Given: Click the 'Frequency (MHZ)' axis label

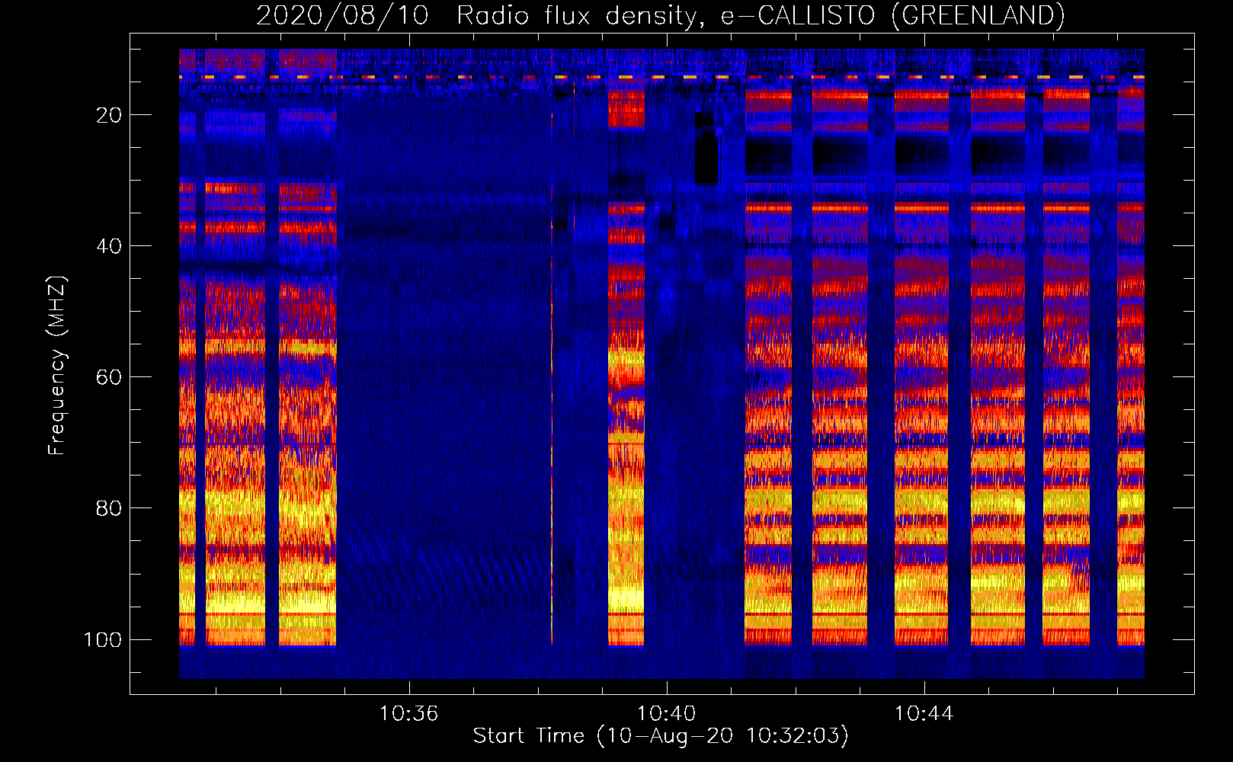Looking at the screenshot, I should pos(57,366).
